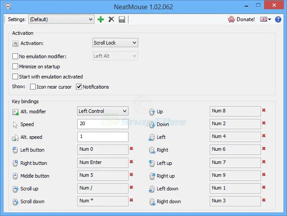
Task: Open the language flag selector
Action: pos(265,19)
